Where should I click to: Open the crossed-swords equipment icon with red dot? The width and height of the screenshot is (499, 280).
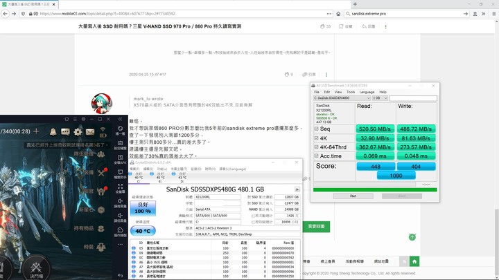pyautogui.click(x=102, y=173)
